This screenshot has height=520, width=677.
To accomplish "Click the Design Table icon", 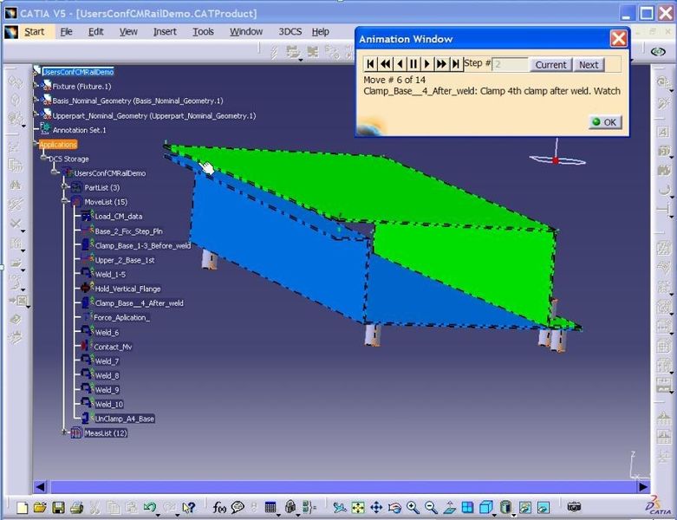I will (270, 508).
